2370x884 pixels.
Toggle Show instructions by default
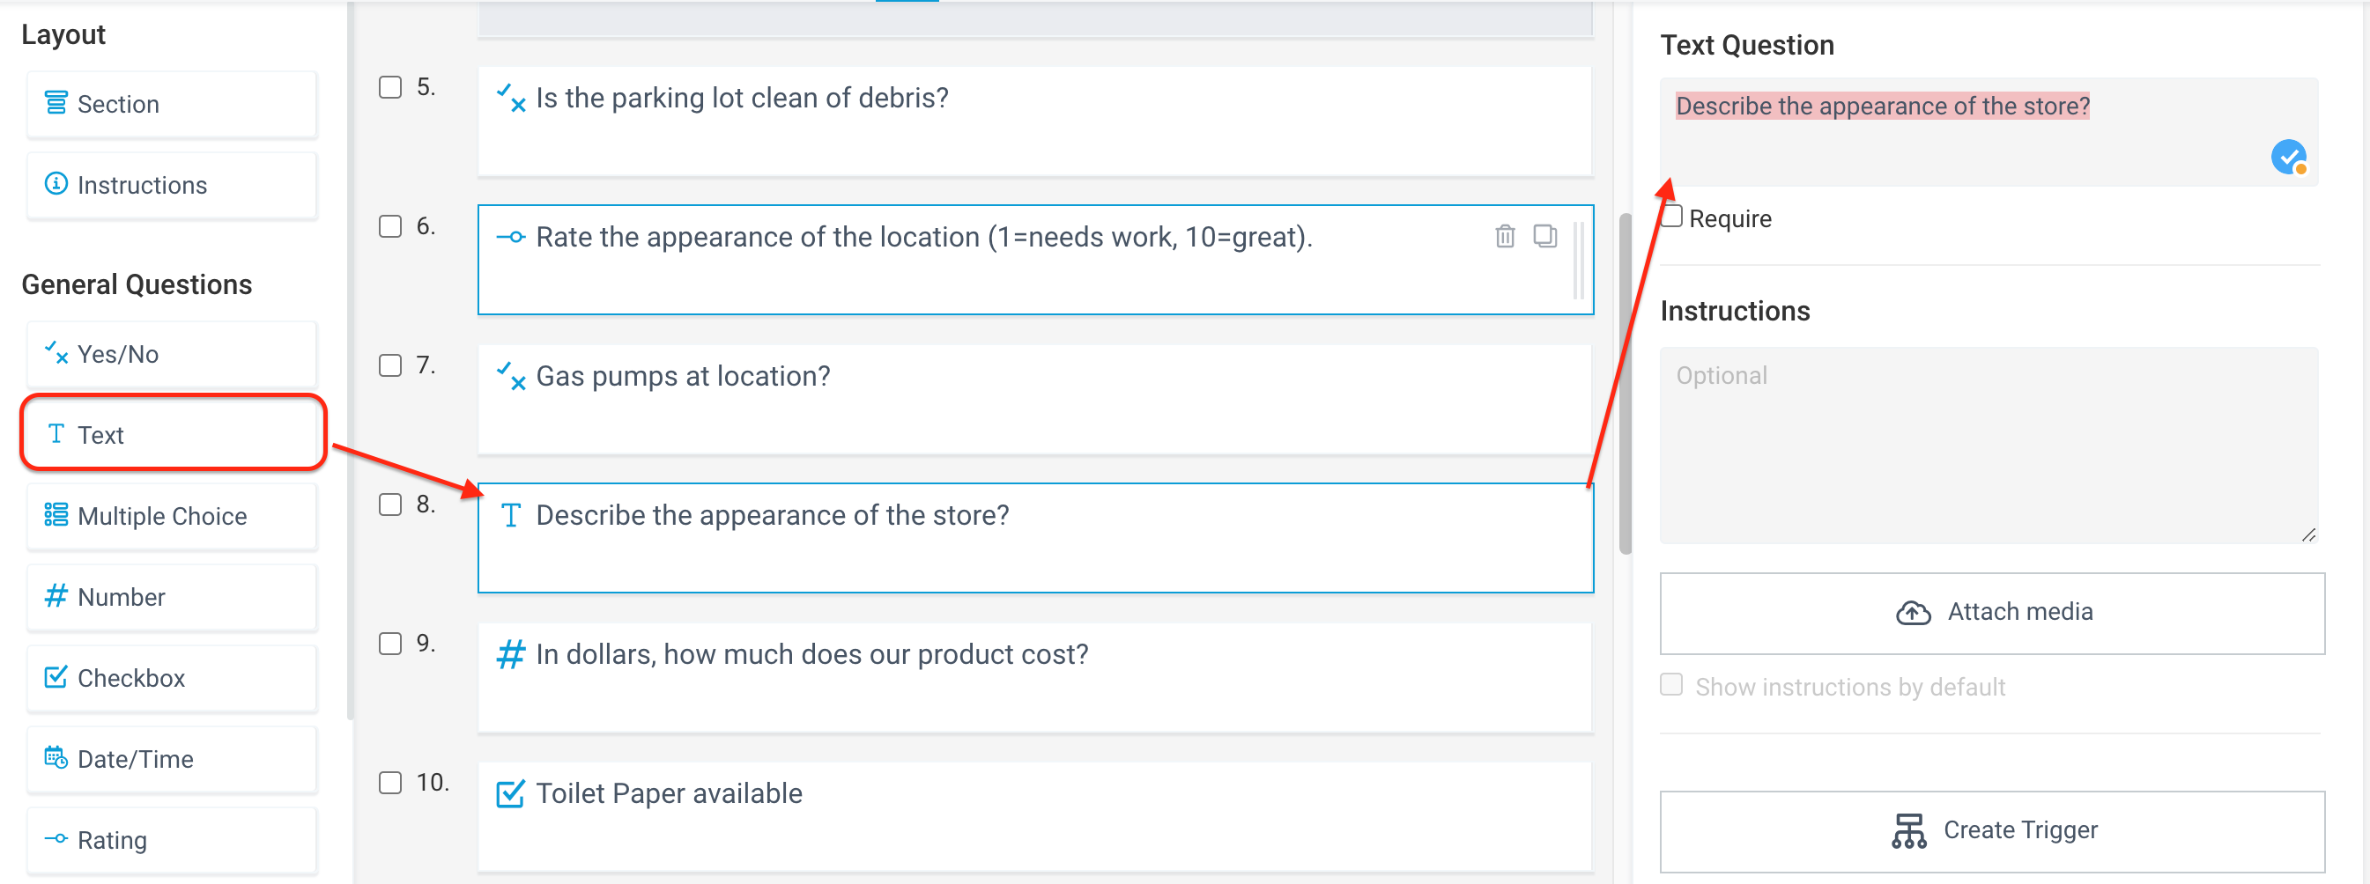click(1671, 684)
